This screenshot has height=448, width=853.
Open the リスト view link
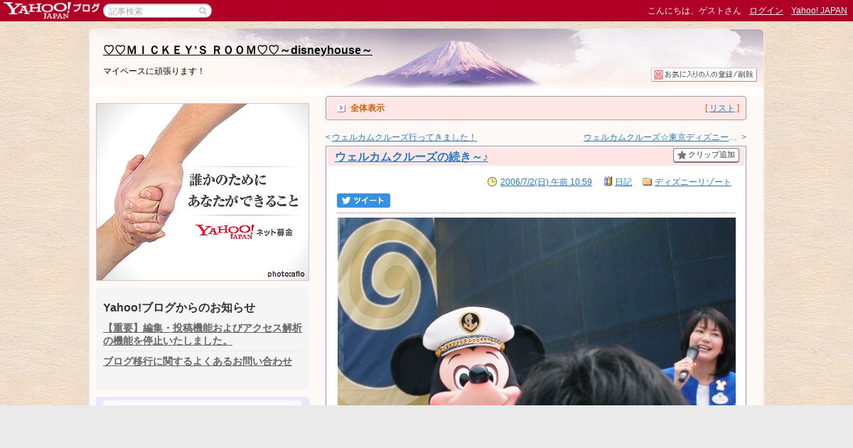[722, 108]
